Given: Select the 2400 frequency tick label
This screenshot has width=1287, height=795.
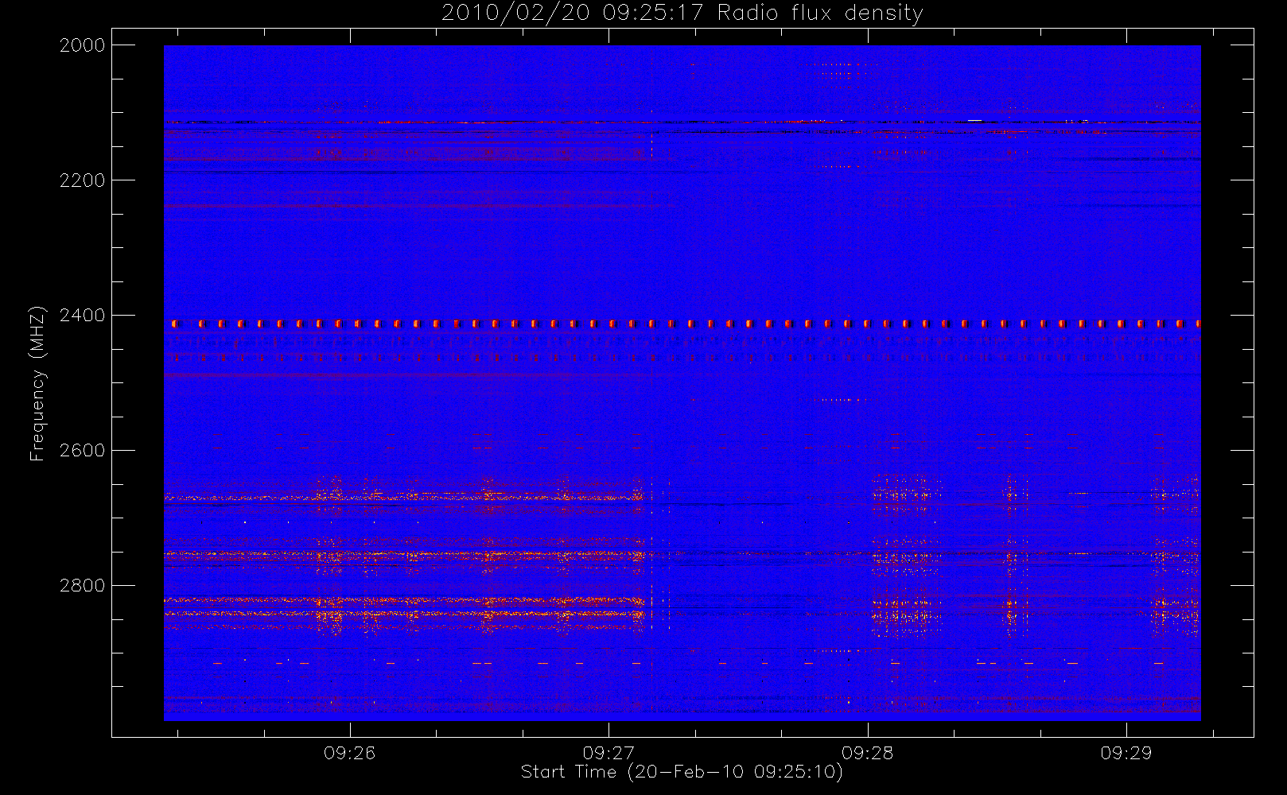Looking at the screenshot, I should (x=83, y=316).
